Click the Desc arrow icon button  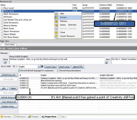click(x=106, y=63)
